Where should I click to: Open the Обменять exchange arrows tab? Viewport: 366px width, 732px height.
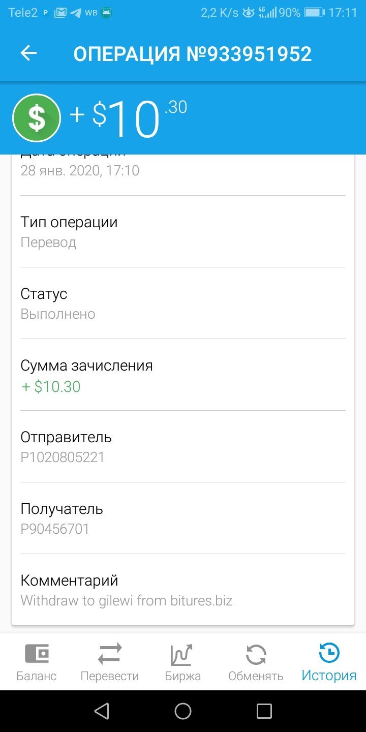click(x=256, y=662)
